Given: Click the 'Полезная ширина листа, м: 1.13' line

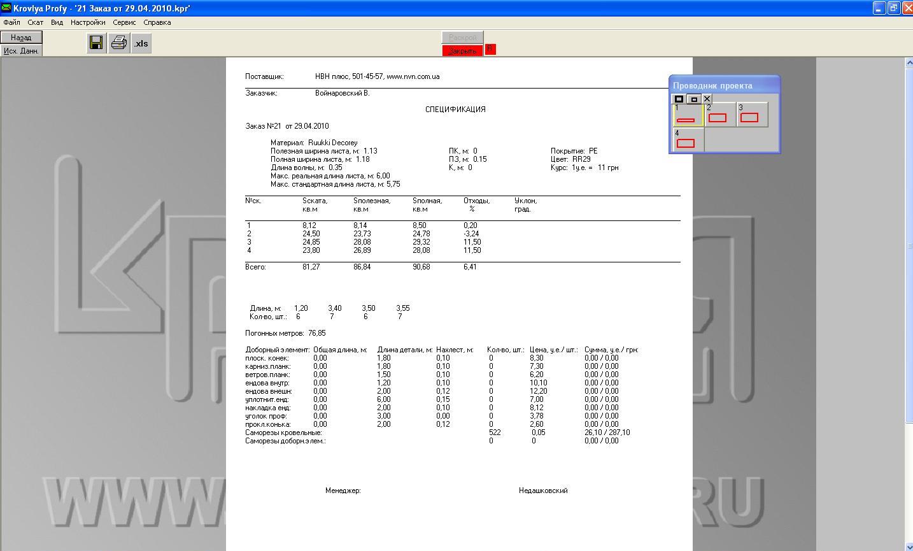Looking at the screenshot, I should click(x=323, y=151).
